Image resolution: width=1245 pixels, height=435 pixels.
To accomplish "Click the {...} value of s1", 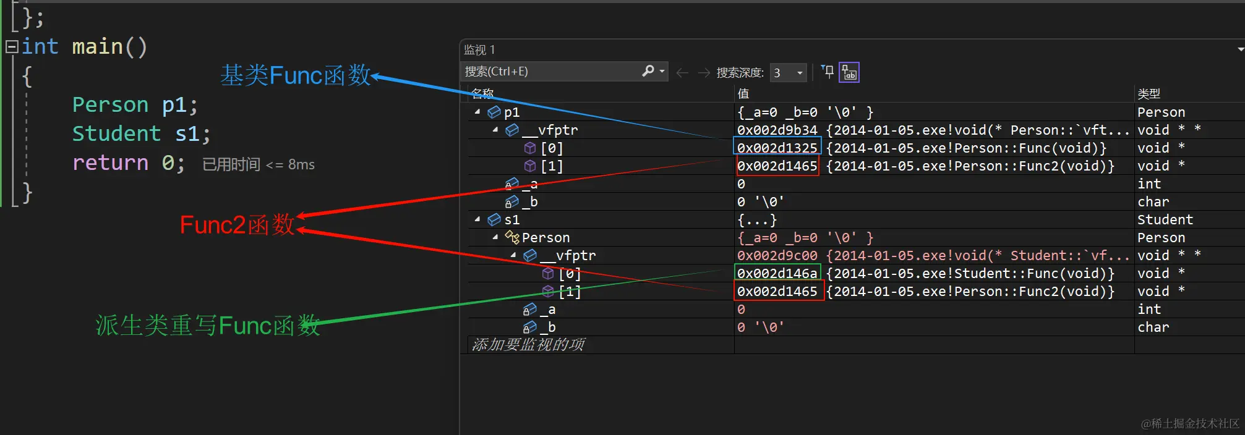I will click(756, 219).
